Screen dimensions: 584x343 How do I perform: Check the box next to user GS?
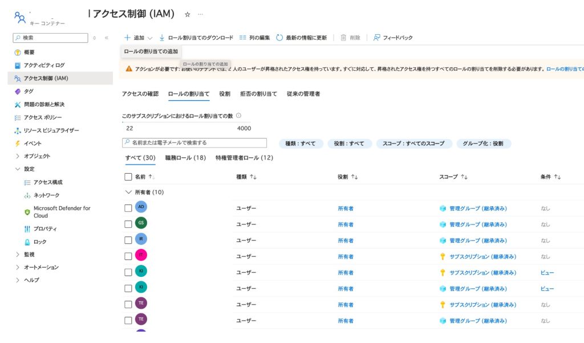coord(128,224)
